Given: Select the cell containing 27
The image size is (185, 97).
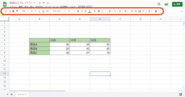Looking at the screenshot, I should coord(80,53).
